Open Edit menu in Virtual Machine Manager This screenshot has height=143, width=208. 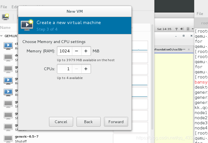tap(15, 7)
